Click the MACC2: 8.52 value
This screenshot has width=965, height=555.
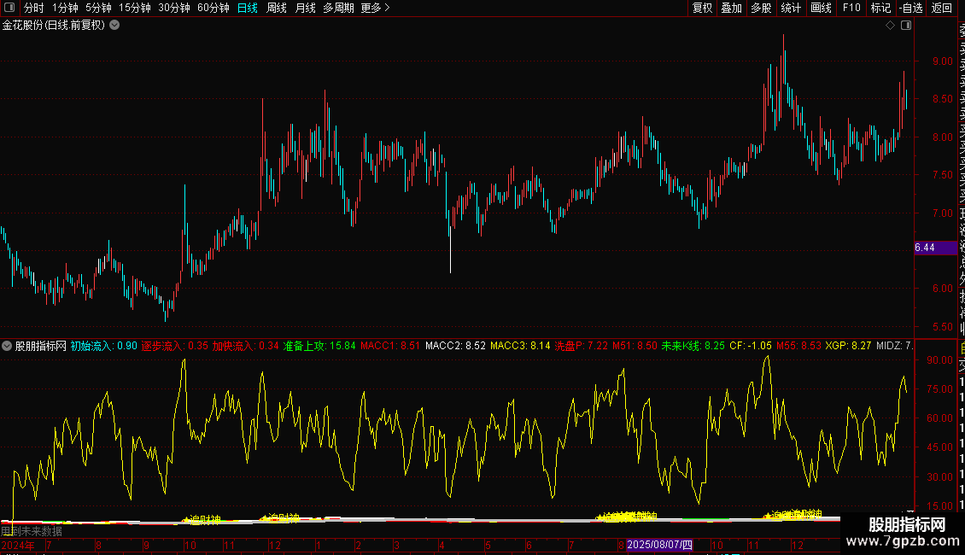click(x=455, y=346)
